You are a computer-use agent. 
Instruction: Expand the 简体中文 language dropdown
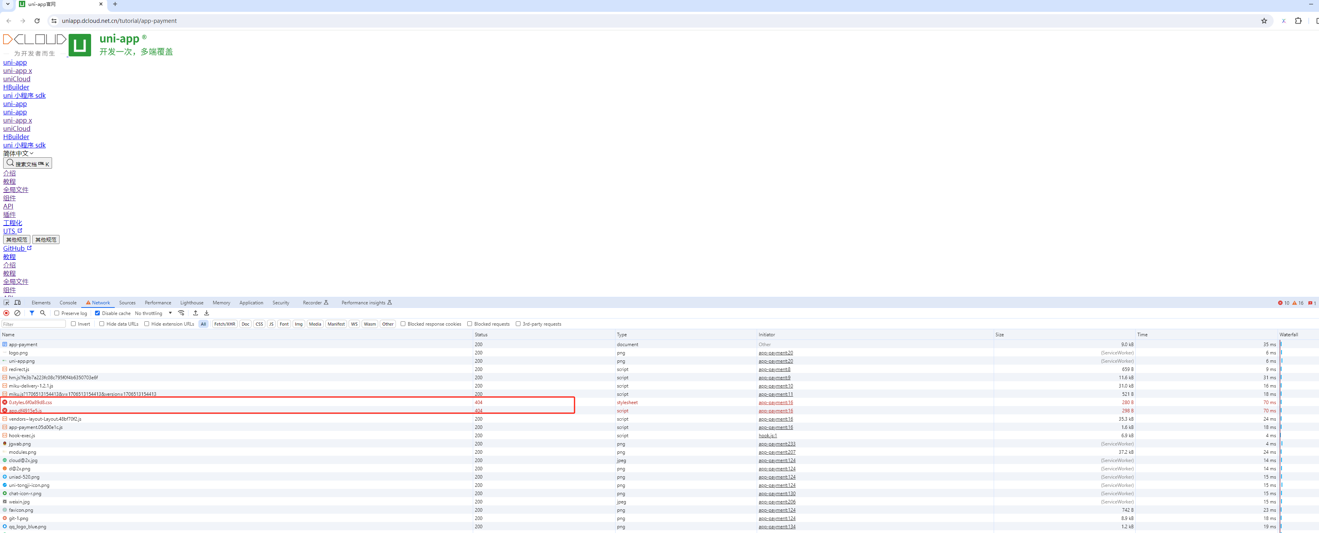pos(19,154)
